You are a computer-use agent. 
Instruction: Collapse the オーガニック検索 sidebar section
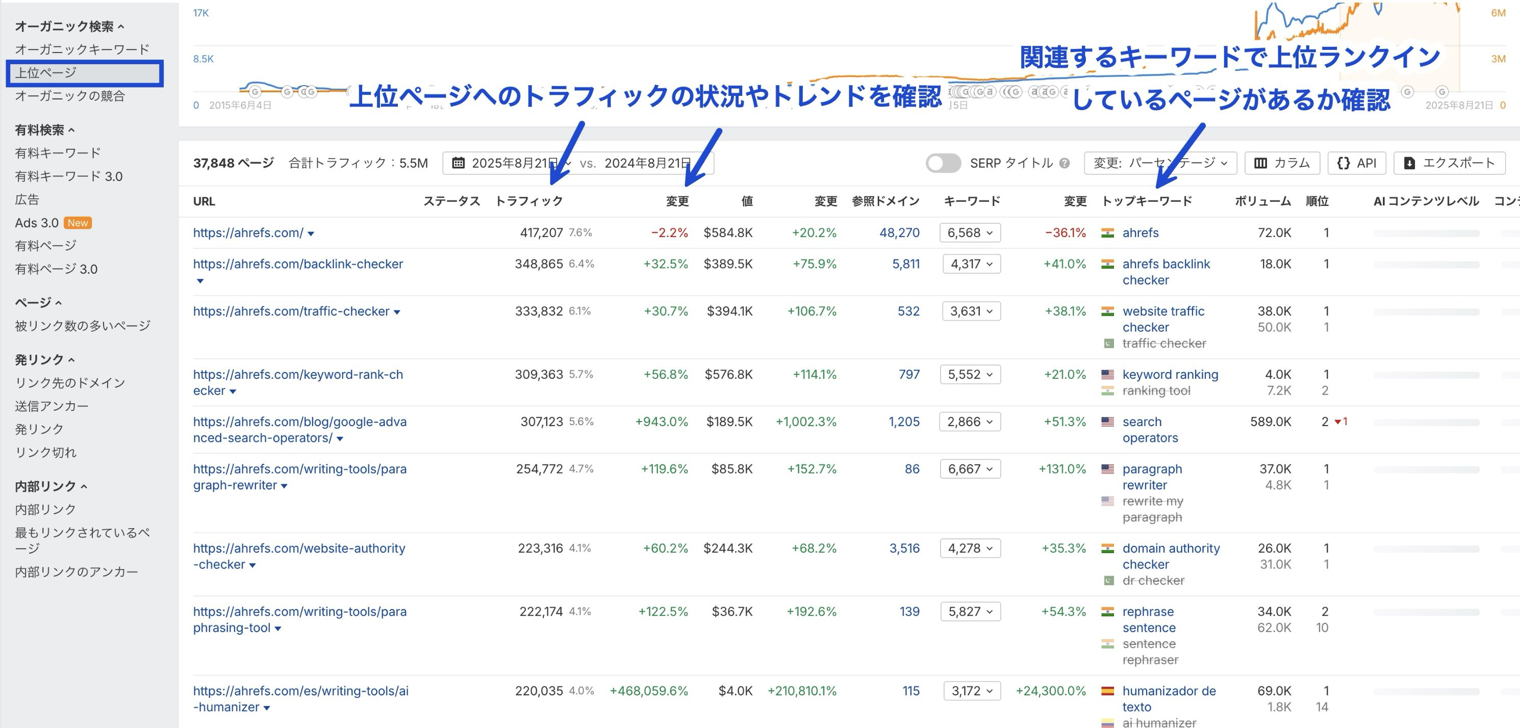70,25
